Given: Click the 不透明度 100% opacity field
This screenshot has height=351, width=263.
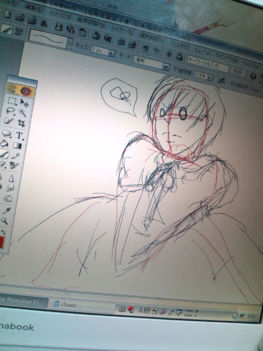Looking at the screenshot, I should click(201, 76).
